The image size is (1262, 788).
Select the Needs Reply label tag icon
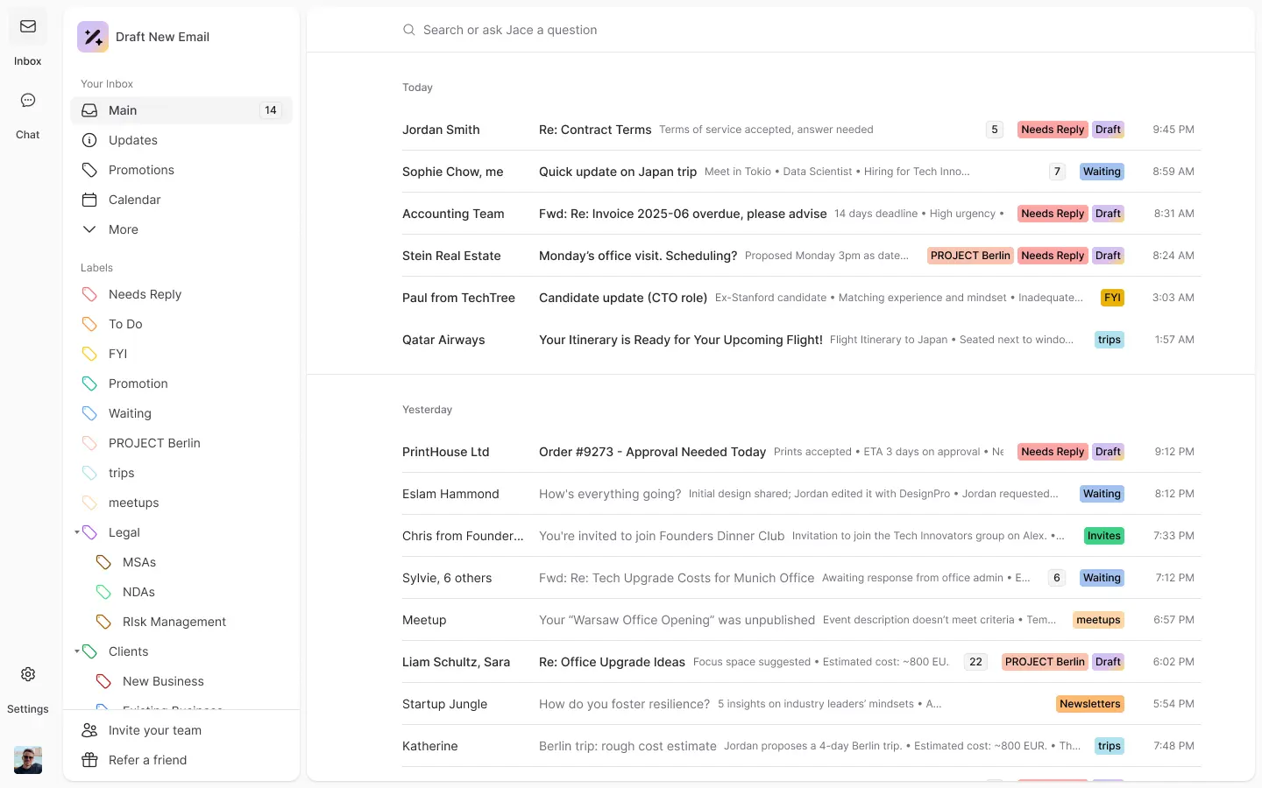point(89,294)
